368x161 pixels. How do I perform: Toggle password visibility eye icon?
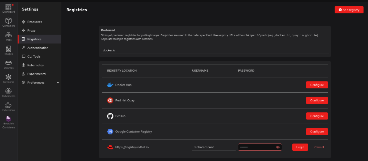pos(278,147)
